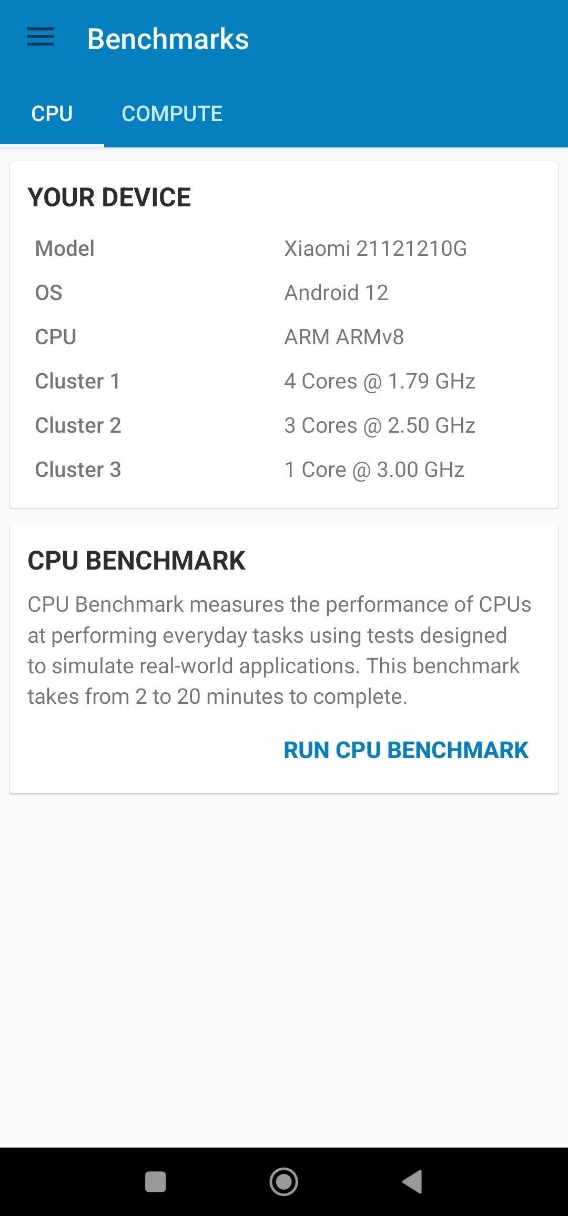Viewport: 568px width, 1216px height.
Task: Tap the YOUR DEVICE card heading
Action: click(109, 197)
